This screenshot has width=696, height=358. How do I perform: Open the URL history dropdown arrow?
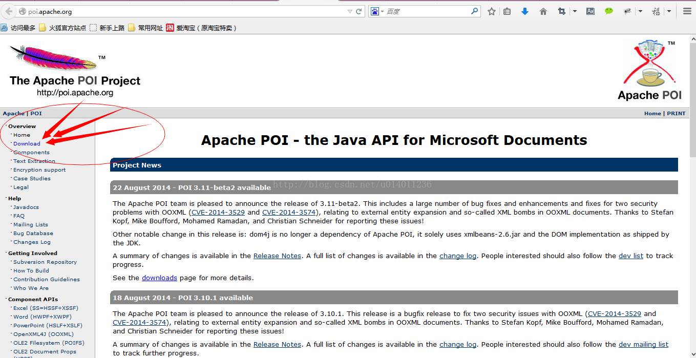pyautogui.click(x=350, y=11)
